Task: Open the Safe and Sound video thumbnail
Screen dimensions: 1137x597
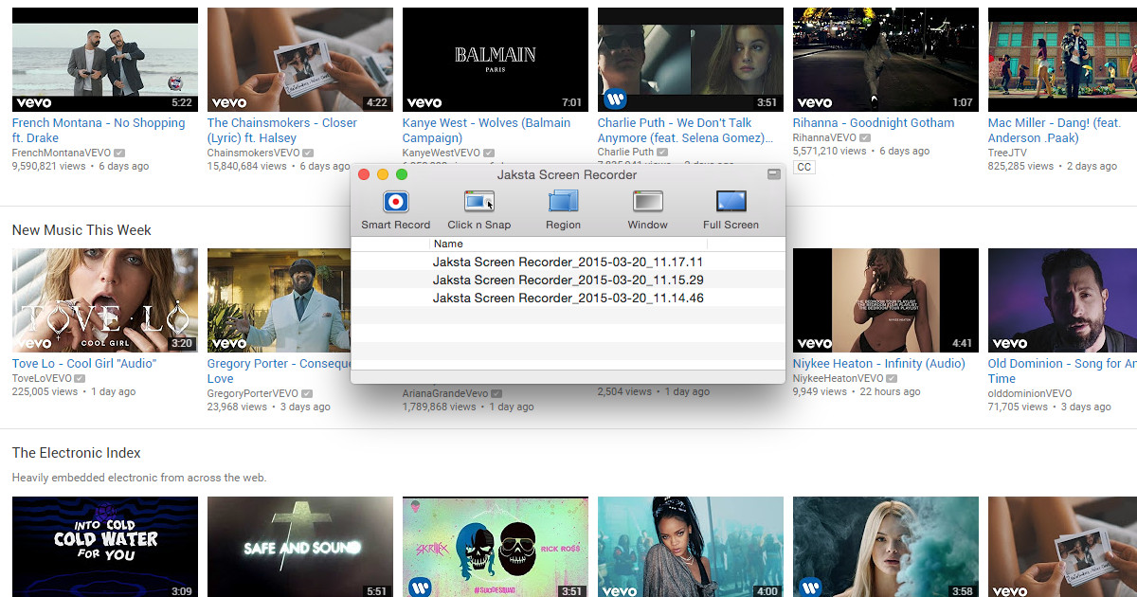Action: (300, 547)
